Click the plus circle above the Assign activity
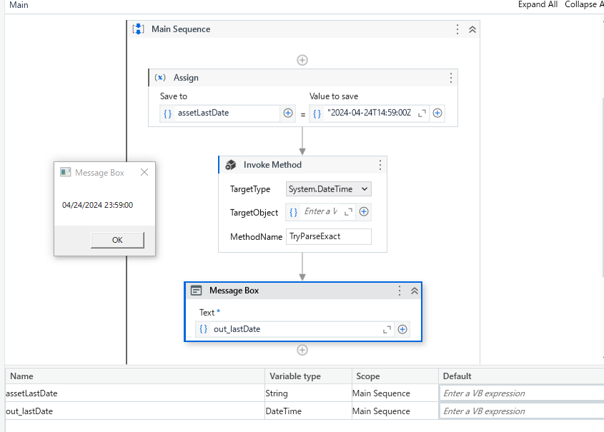604x432 pixels. (x=302, y=60)
